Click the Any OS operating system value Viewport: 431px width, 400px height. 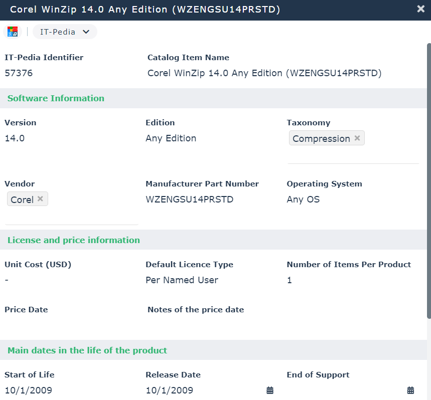pos(303,199)
